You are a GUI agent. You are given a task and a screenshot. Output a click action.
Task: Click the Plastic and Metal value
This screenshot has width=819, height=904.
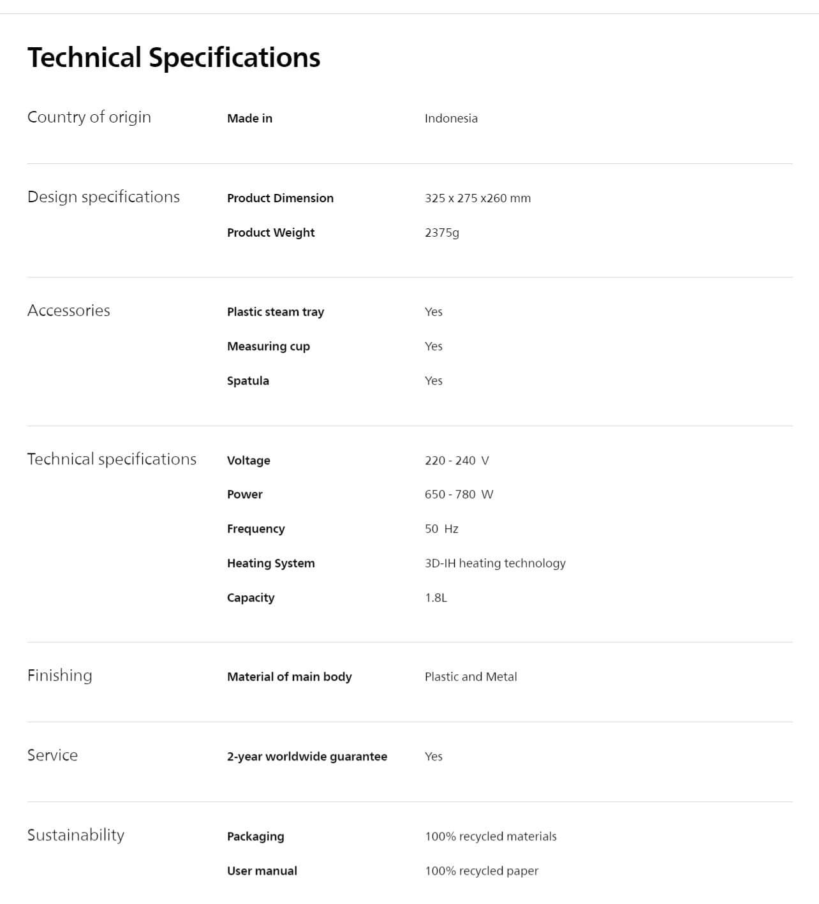click(471, 677)
